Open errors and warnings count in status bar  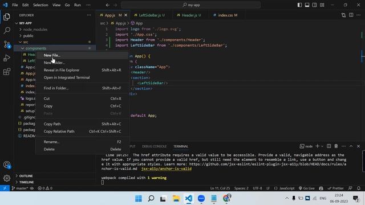45,188
